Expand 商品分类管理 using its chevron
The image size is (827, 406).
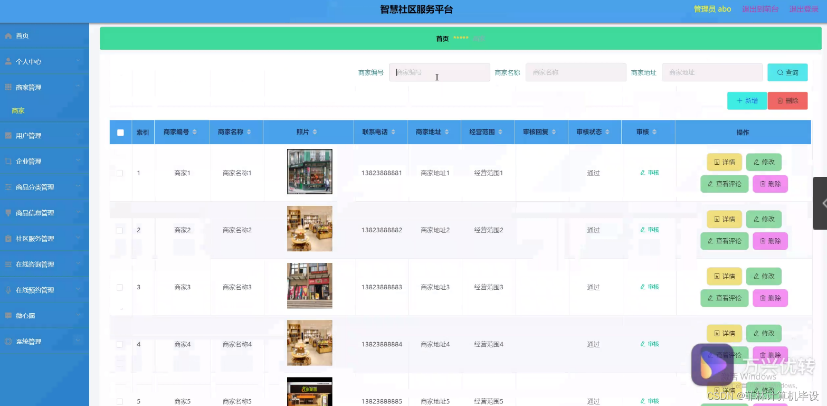coord(78,187)
